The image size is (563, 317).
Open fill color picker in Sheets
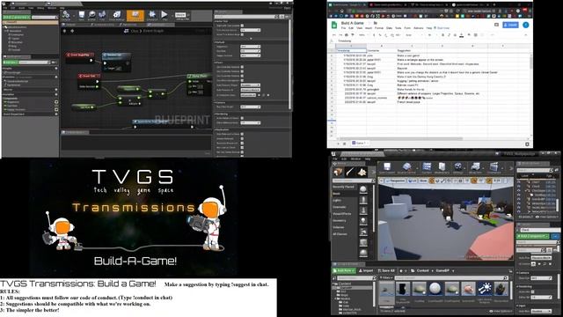coord(469,35)
